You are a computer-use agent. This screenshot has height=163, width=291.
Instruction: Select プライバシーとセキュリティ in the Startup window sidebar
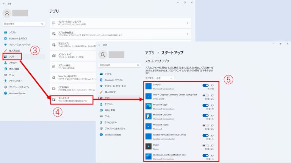click(x=119, y=129)
